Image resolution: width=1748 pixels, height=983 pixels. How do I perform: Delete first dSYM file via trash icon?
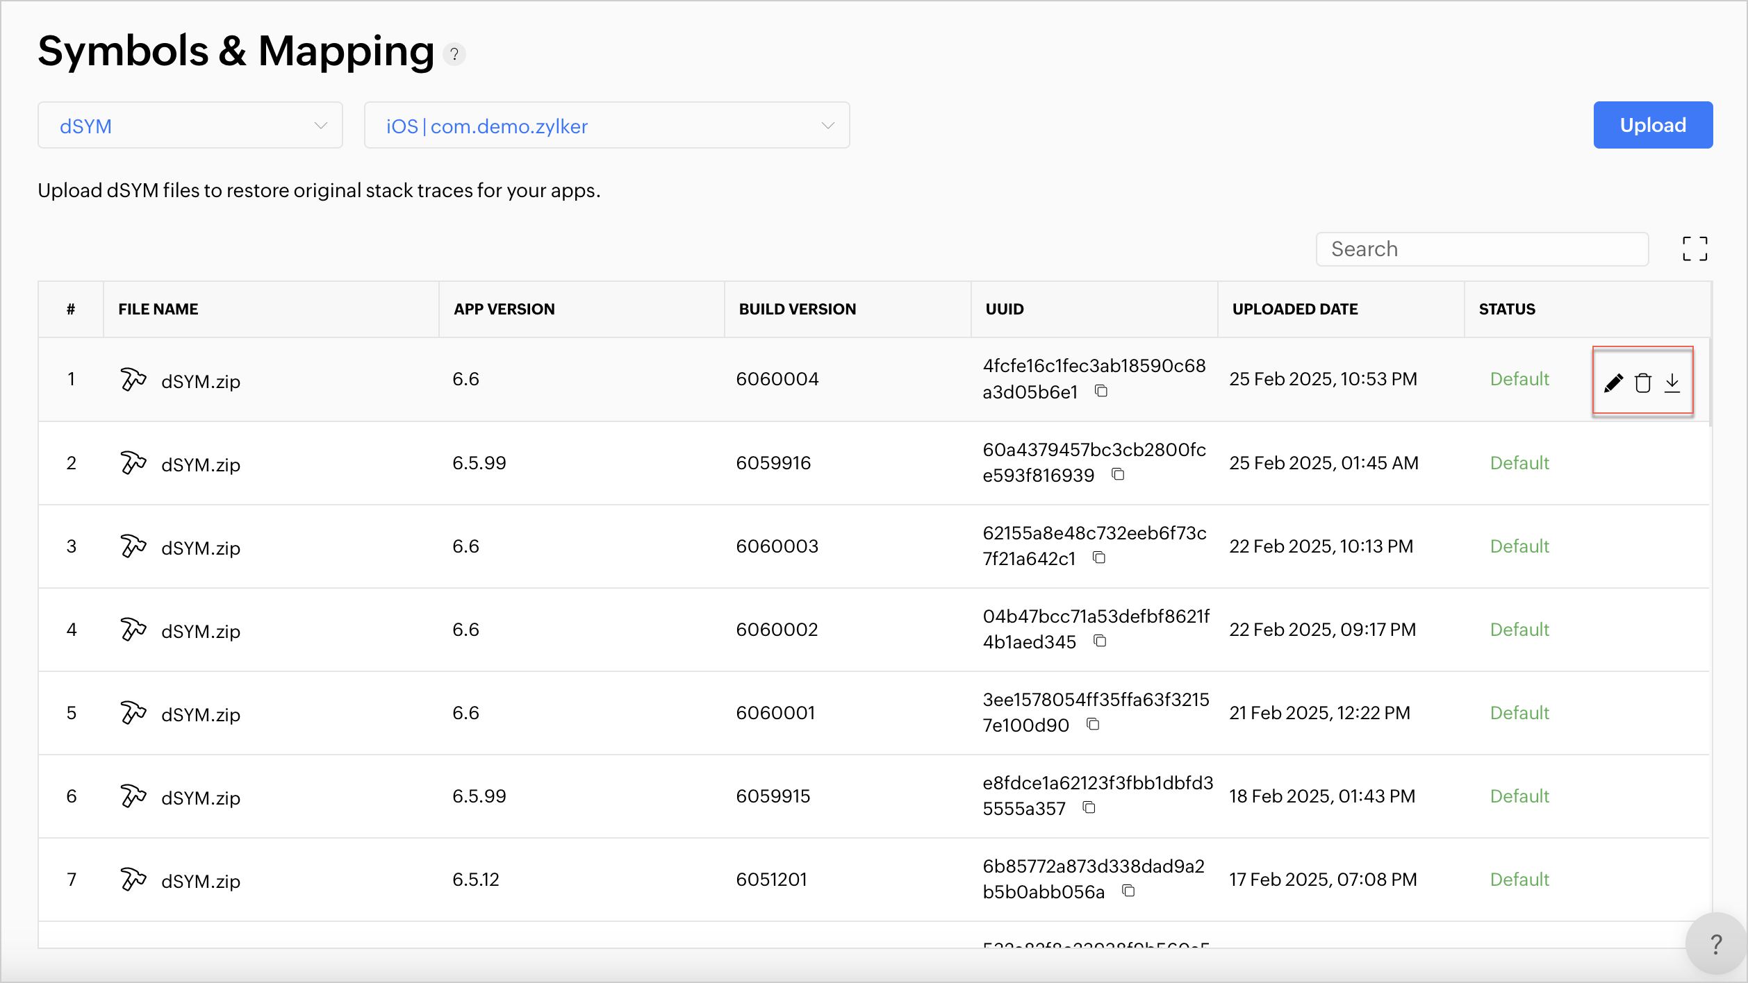point(1643,383)
